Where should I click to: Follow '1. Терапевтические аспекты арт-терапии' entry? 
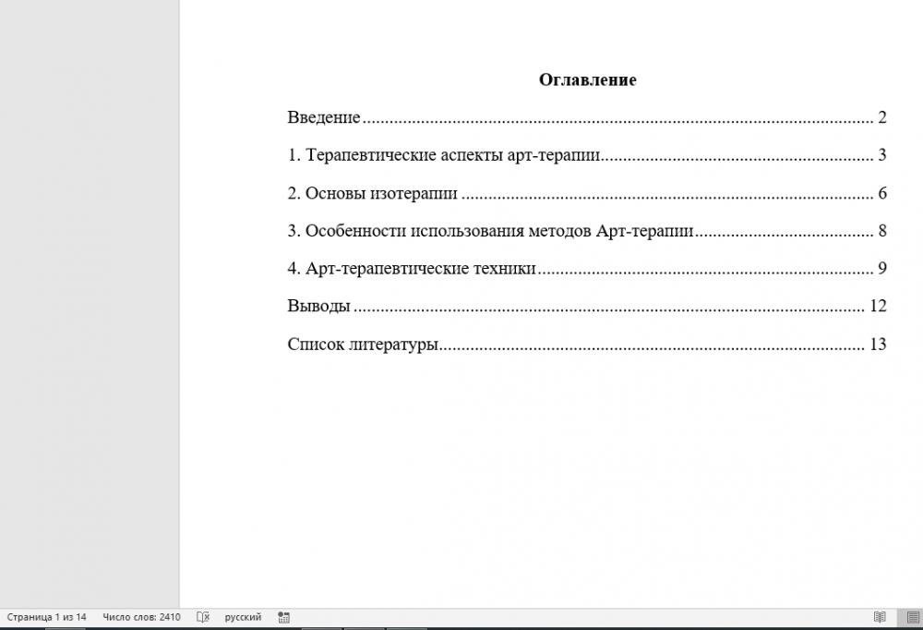(x=444, y=155)
